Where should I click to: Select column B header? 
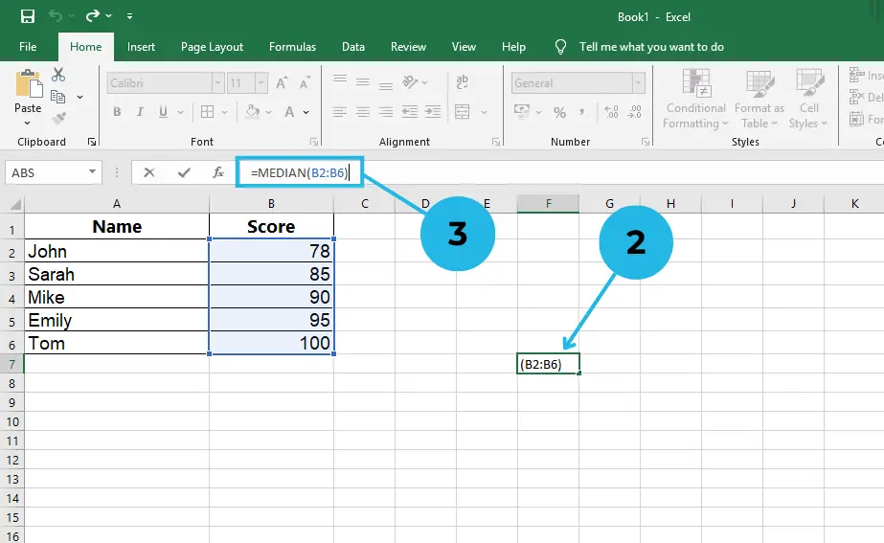(x=271, y=204)
